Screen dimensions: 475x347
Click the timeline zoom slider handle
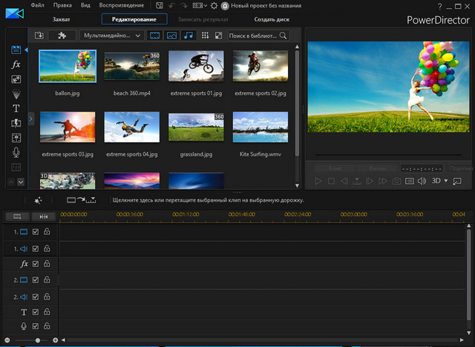[x=37, y=340]
